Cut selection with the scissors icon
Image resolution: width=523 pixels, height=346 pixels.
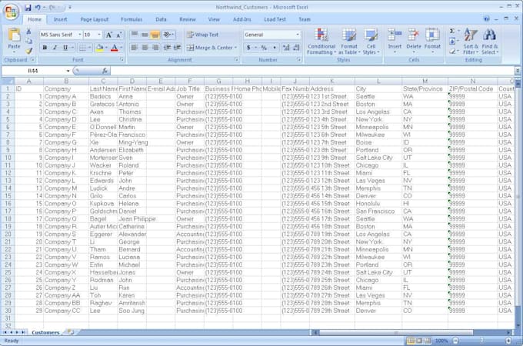click(28, 32)
